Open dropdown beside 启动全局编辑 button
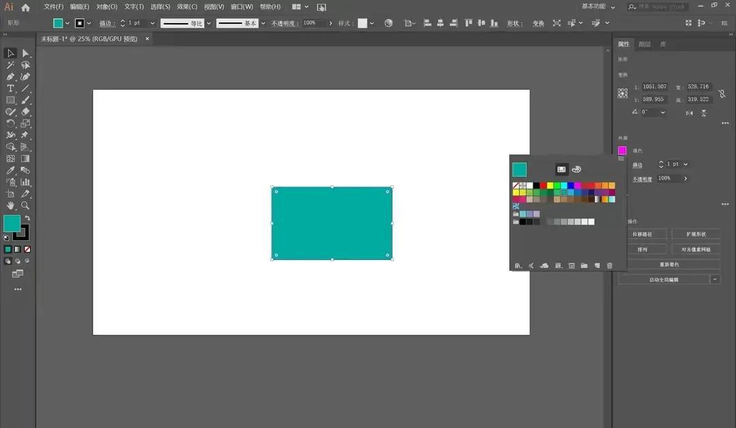736x428 pixels. coord(715,279)
